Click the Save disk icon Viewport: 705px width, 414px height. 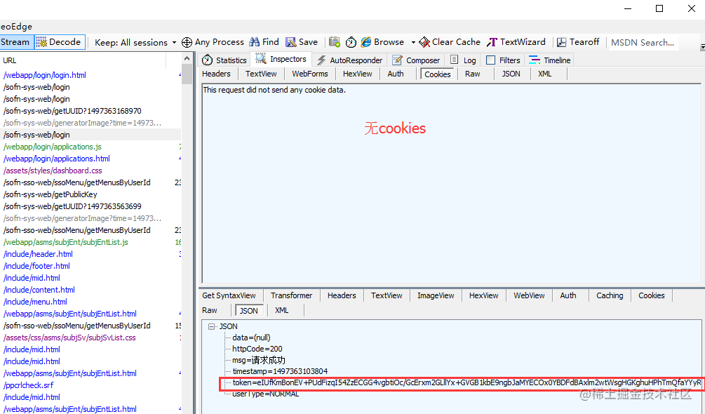(291, 42)
